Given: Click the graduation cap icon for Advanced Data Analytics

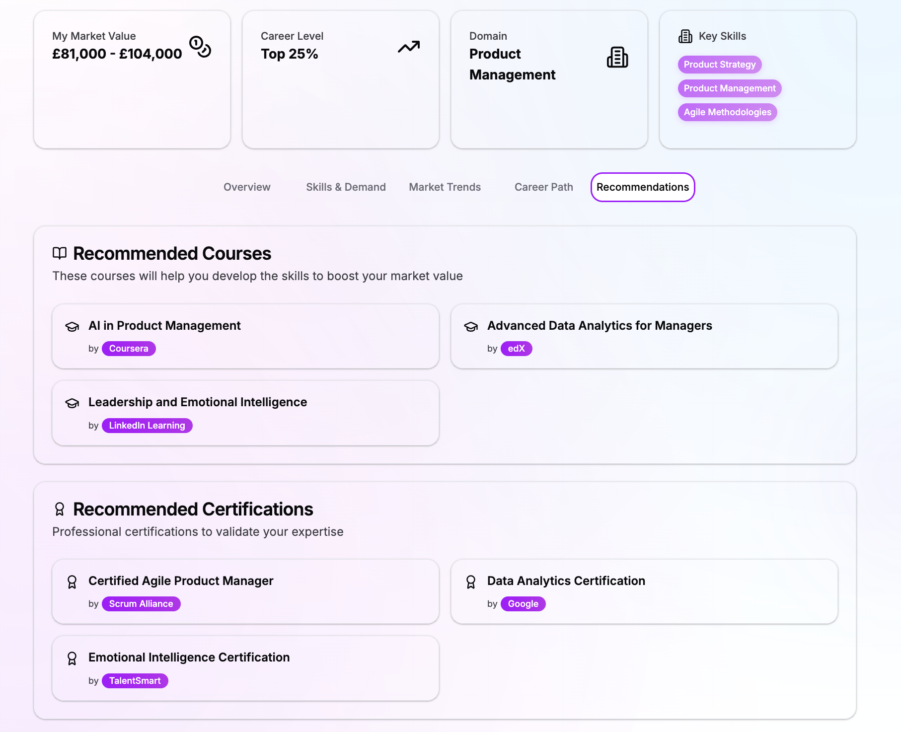Looking at the screenshot, I should (x=471, y=326).
